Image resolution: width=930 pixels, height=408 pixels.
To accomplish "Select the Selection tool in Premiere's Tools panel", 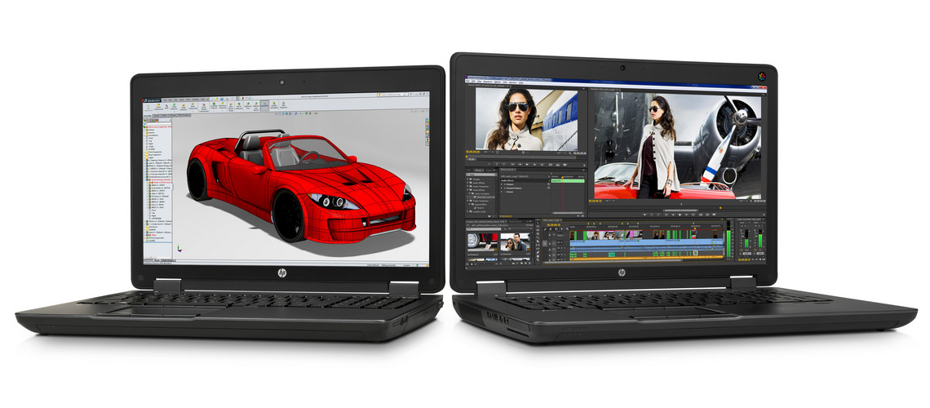I will (538, 223).
